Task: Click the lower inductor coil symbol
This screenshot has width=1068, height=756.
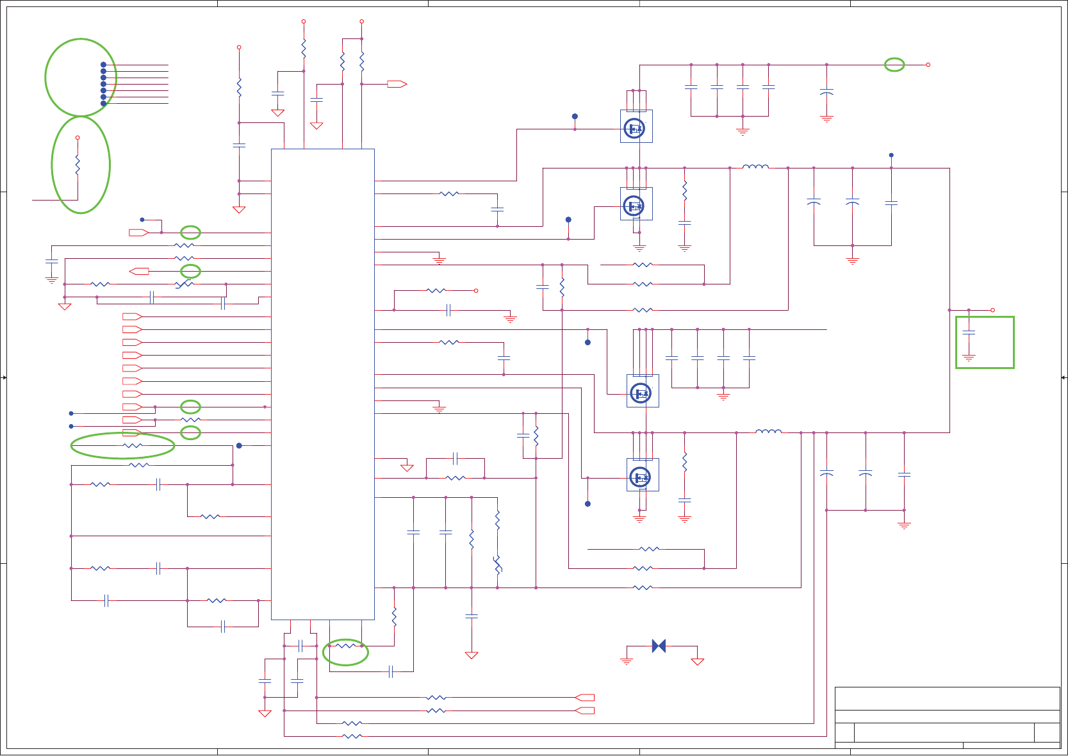Action: pos(769,431)
